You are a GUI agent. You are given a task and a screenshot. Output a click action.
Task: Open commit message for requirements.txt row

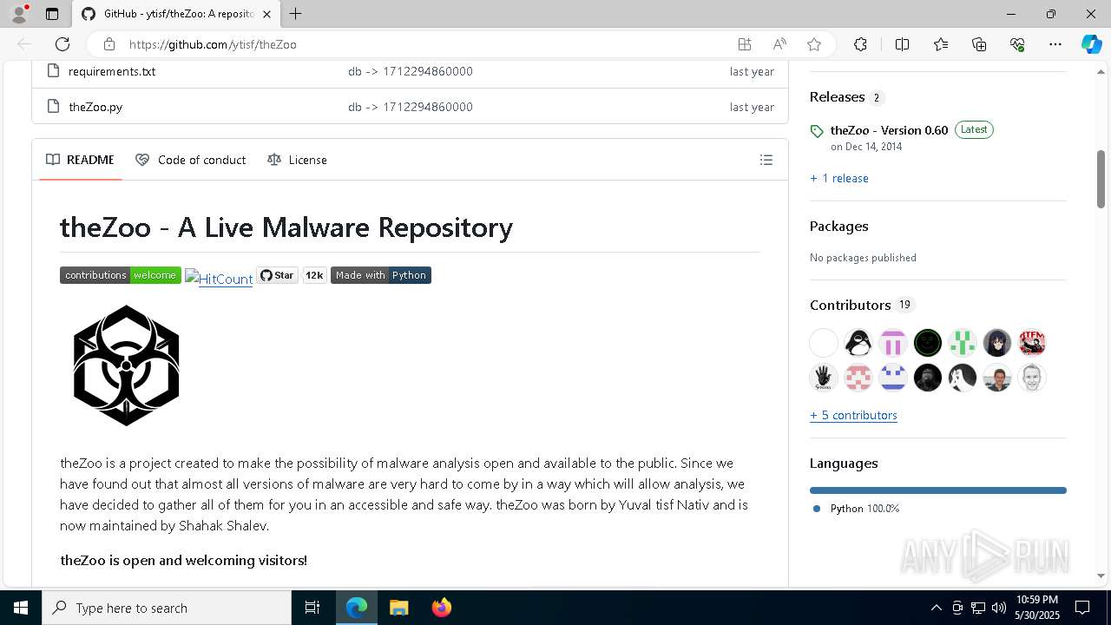(411, 71)
